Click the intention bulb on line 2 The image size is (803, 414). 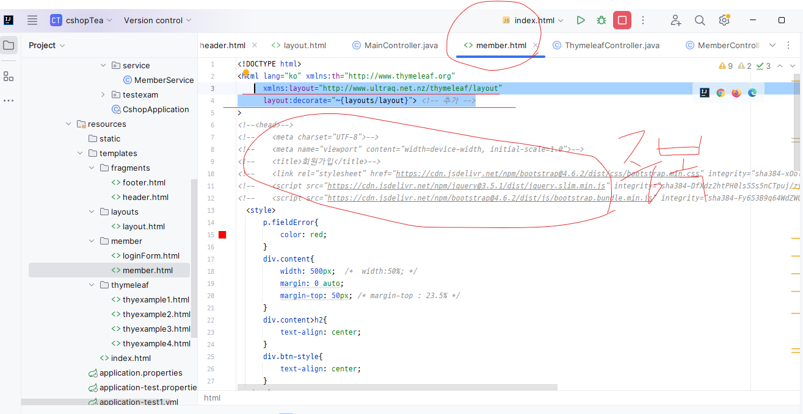246,73
